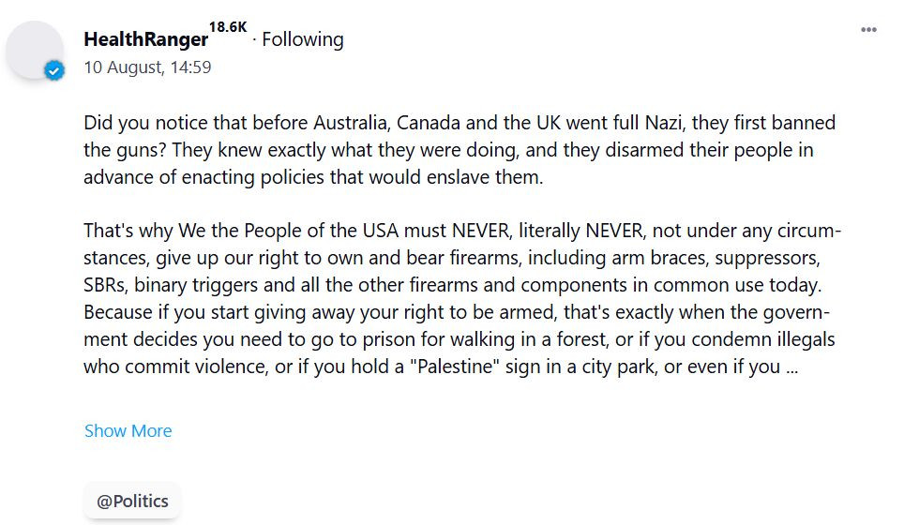Click the line starting "SBRs, binary triggers"
Image resolution: width=904 pixels, height=525 pixels.
(x=453, y=285)
